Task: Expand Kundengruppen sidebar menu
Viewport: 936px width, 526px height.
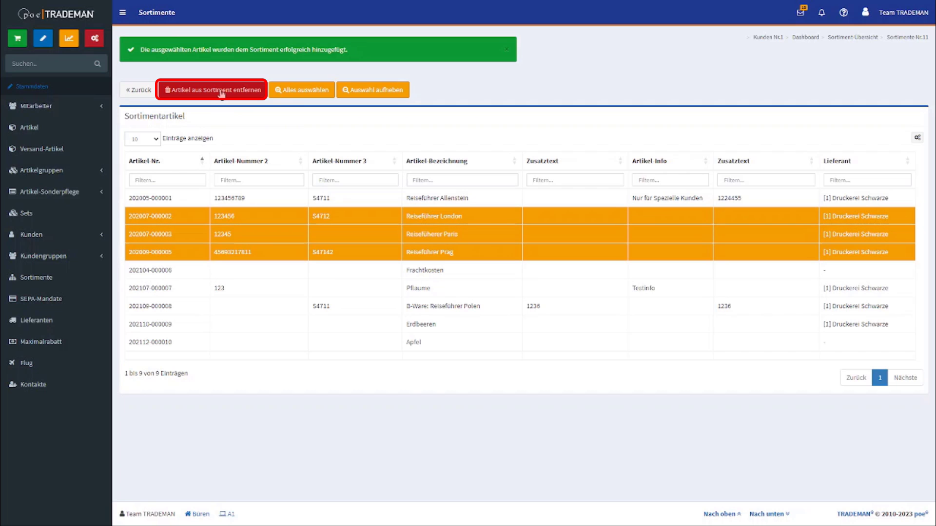Action: (x=56, y=256)
